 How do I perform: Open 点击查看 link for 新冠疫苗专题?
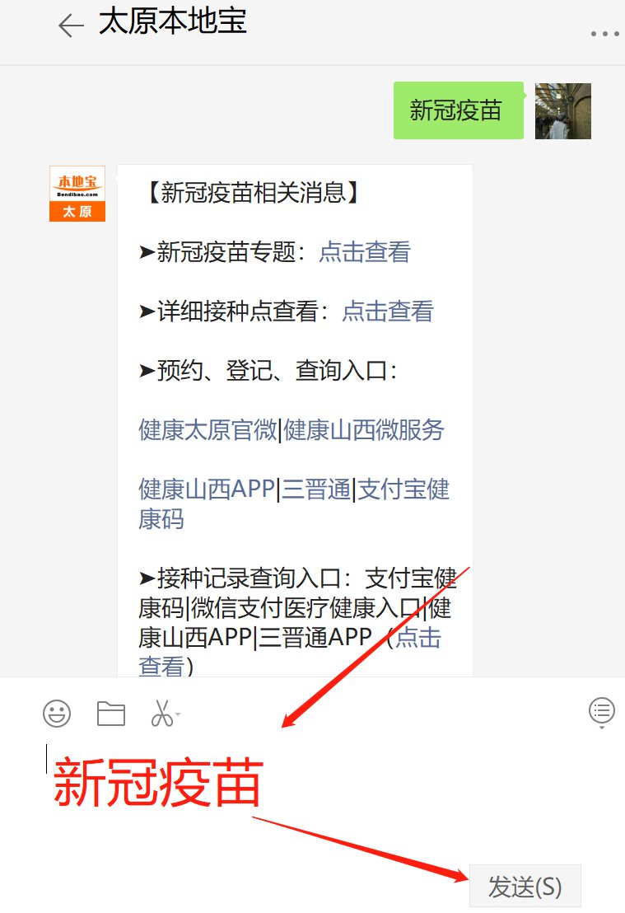365,252
